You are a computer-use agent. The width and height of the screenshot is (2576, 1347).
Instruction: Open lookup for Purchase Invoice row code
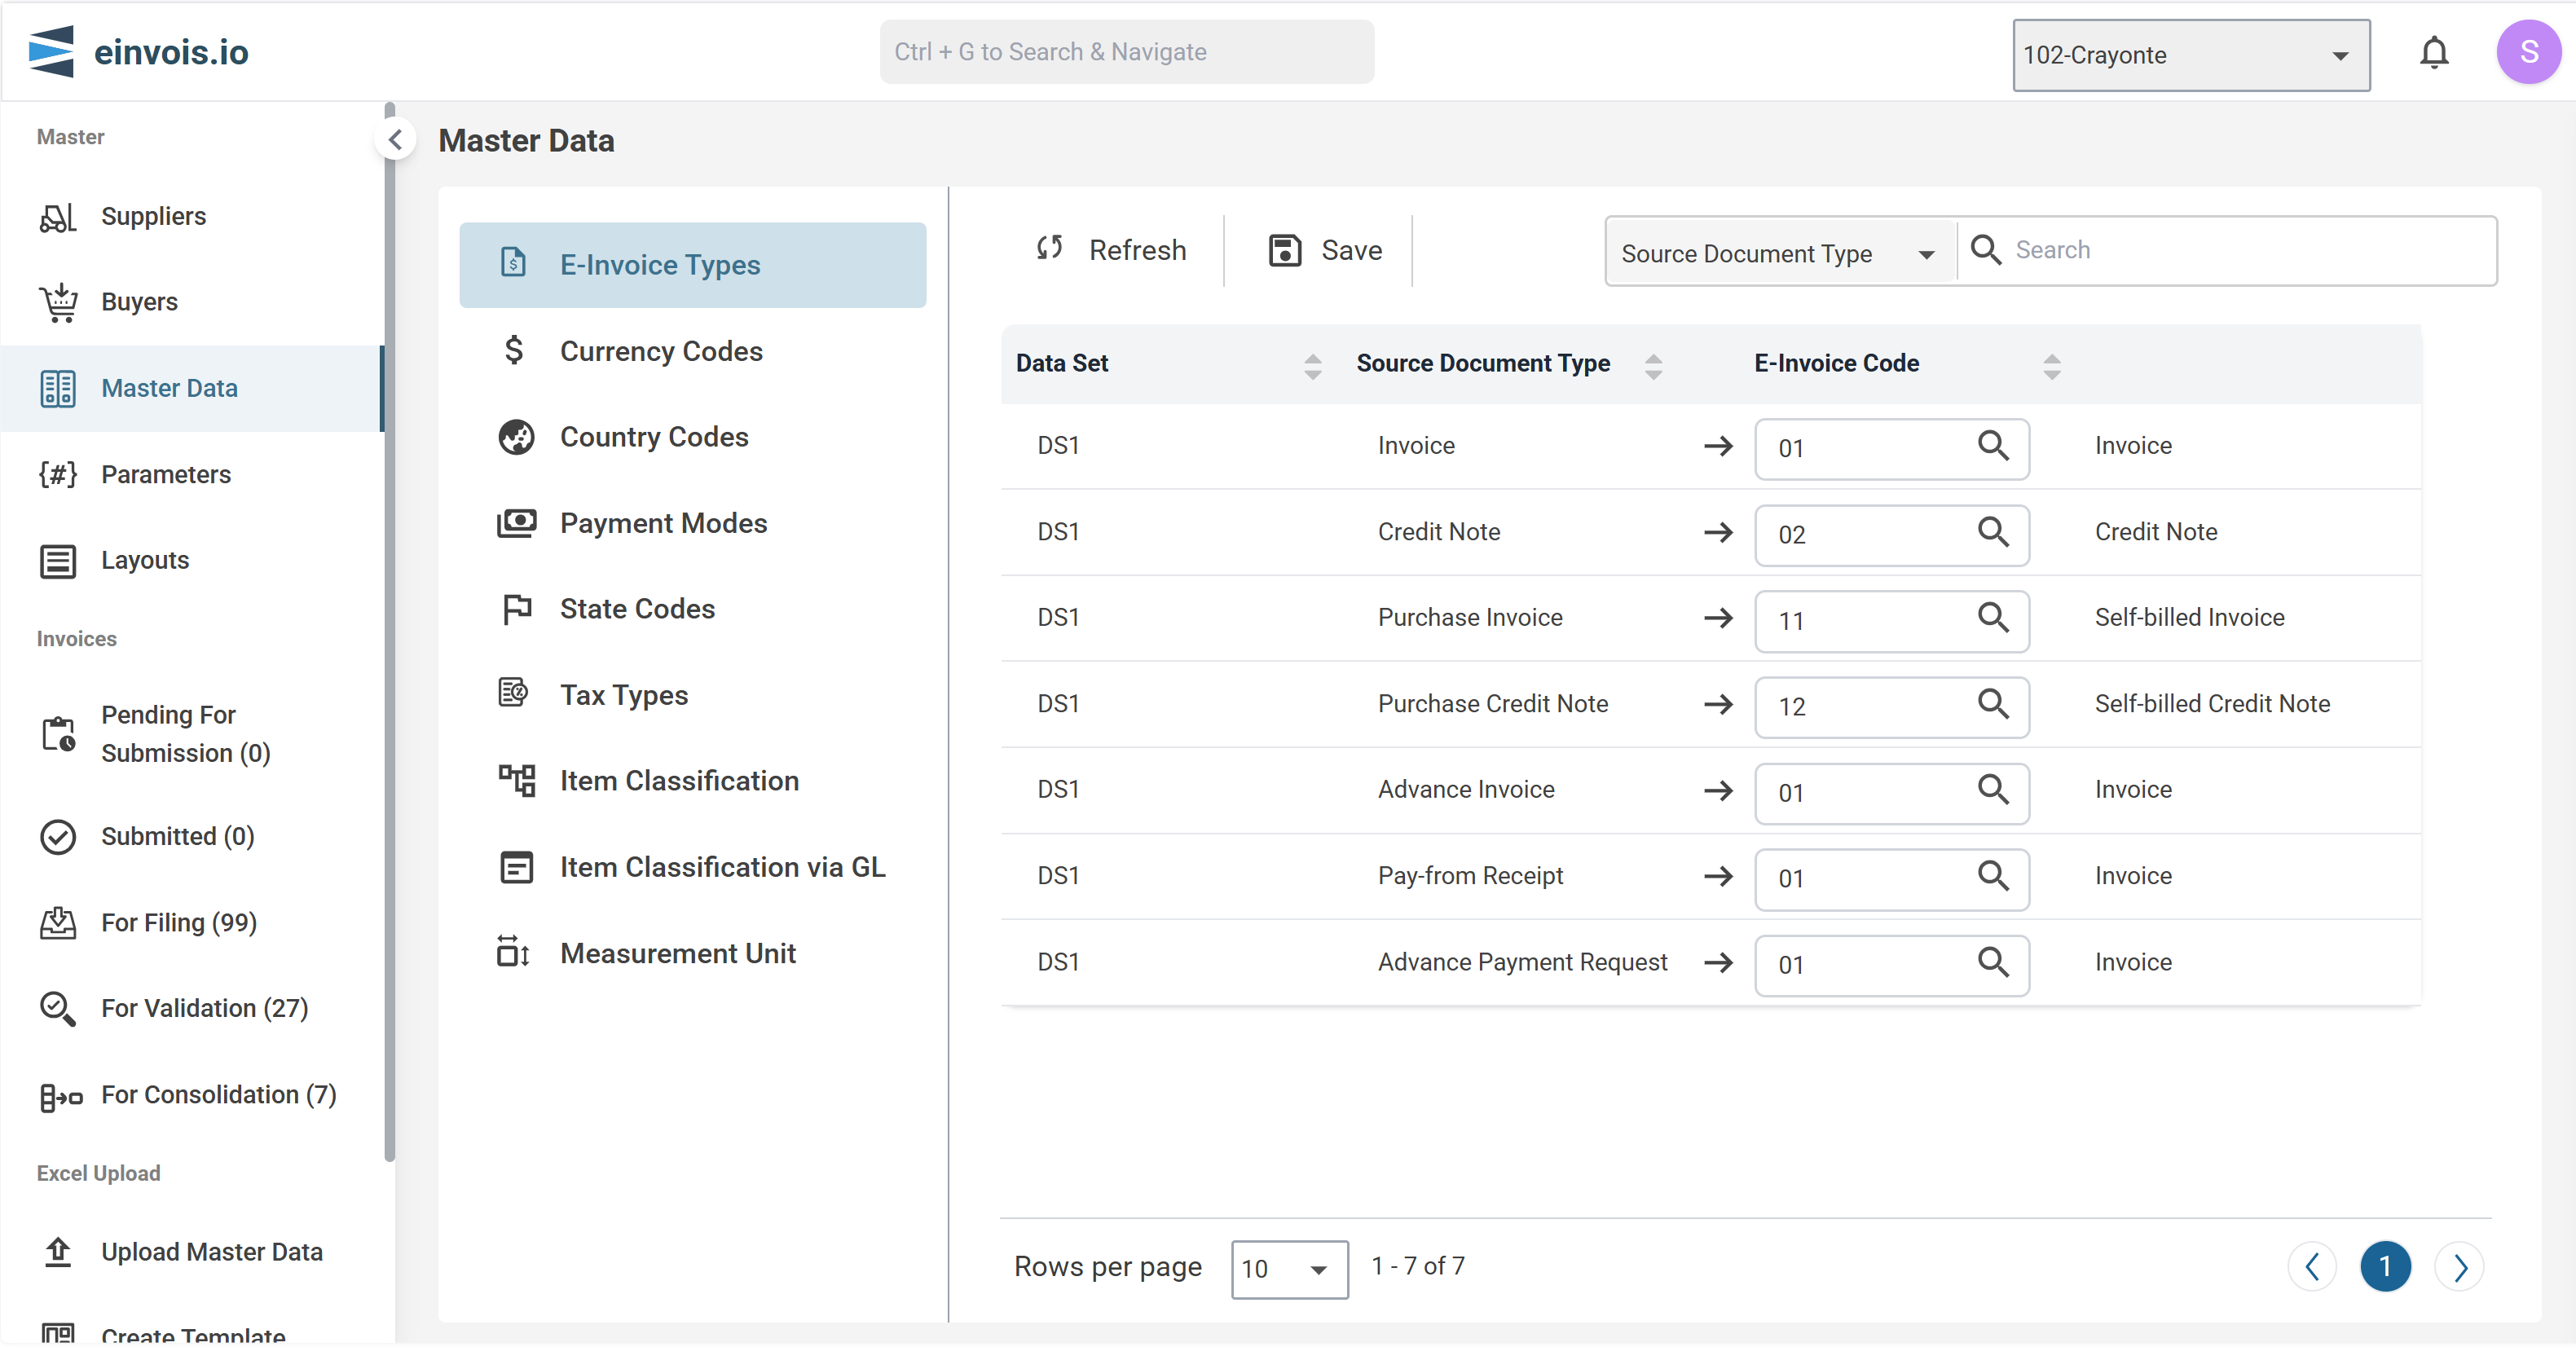click(1993, 619)
